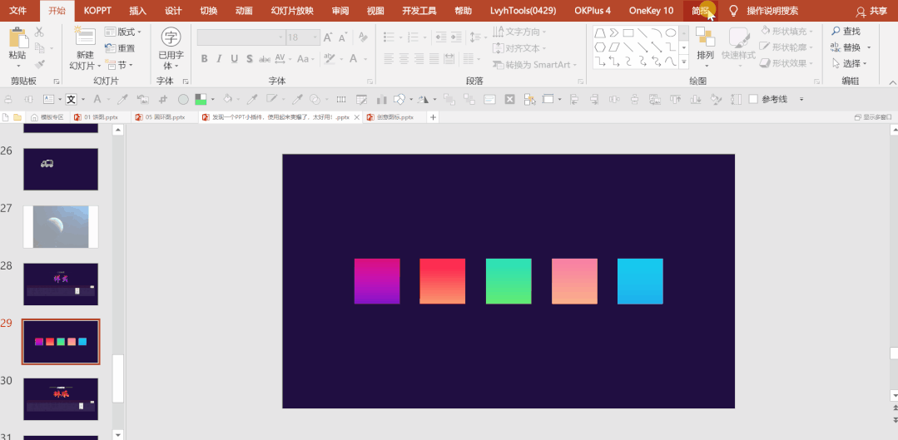Screen dimensions: 898x440
Task: Click the yellow open folder icon
Action: tap(17, 117)
